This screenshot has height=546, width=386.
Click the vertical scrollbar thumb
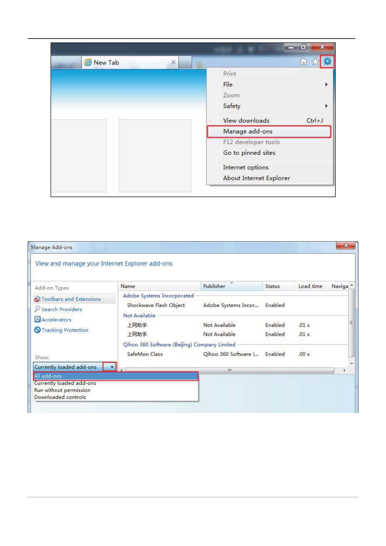(352, 323)
